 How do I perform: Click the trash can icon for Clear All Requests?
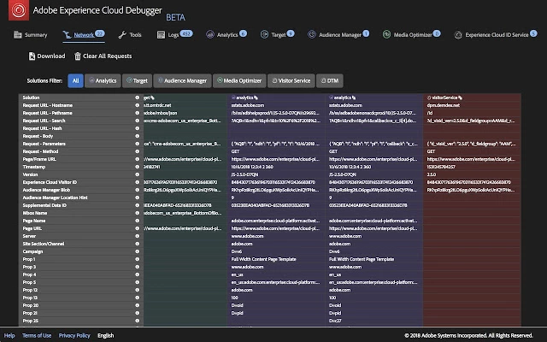pyautogui.click(x=78, y=56)
